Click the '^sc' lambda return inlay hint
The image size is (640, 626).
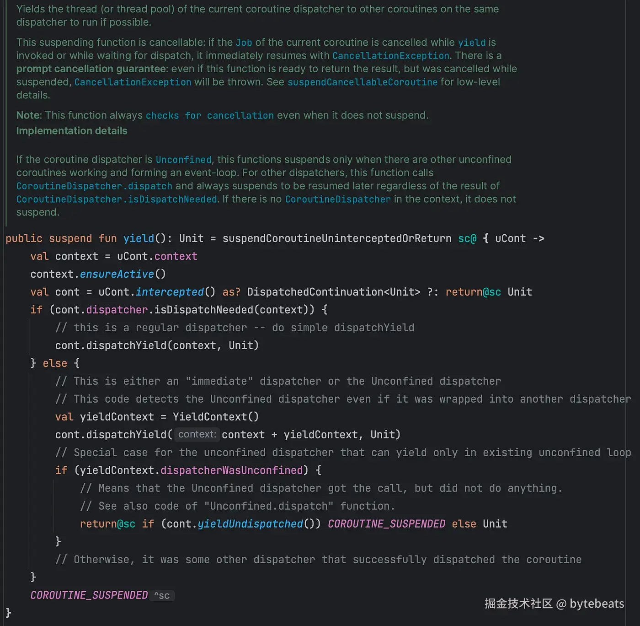click(162, 596)
